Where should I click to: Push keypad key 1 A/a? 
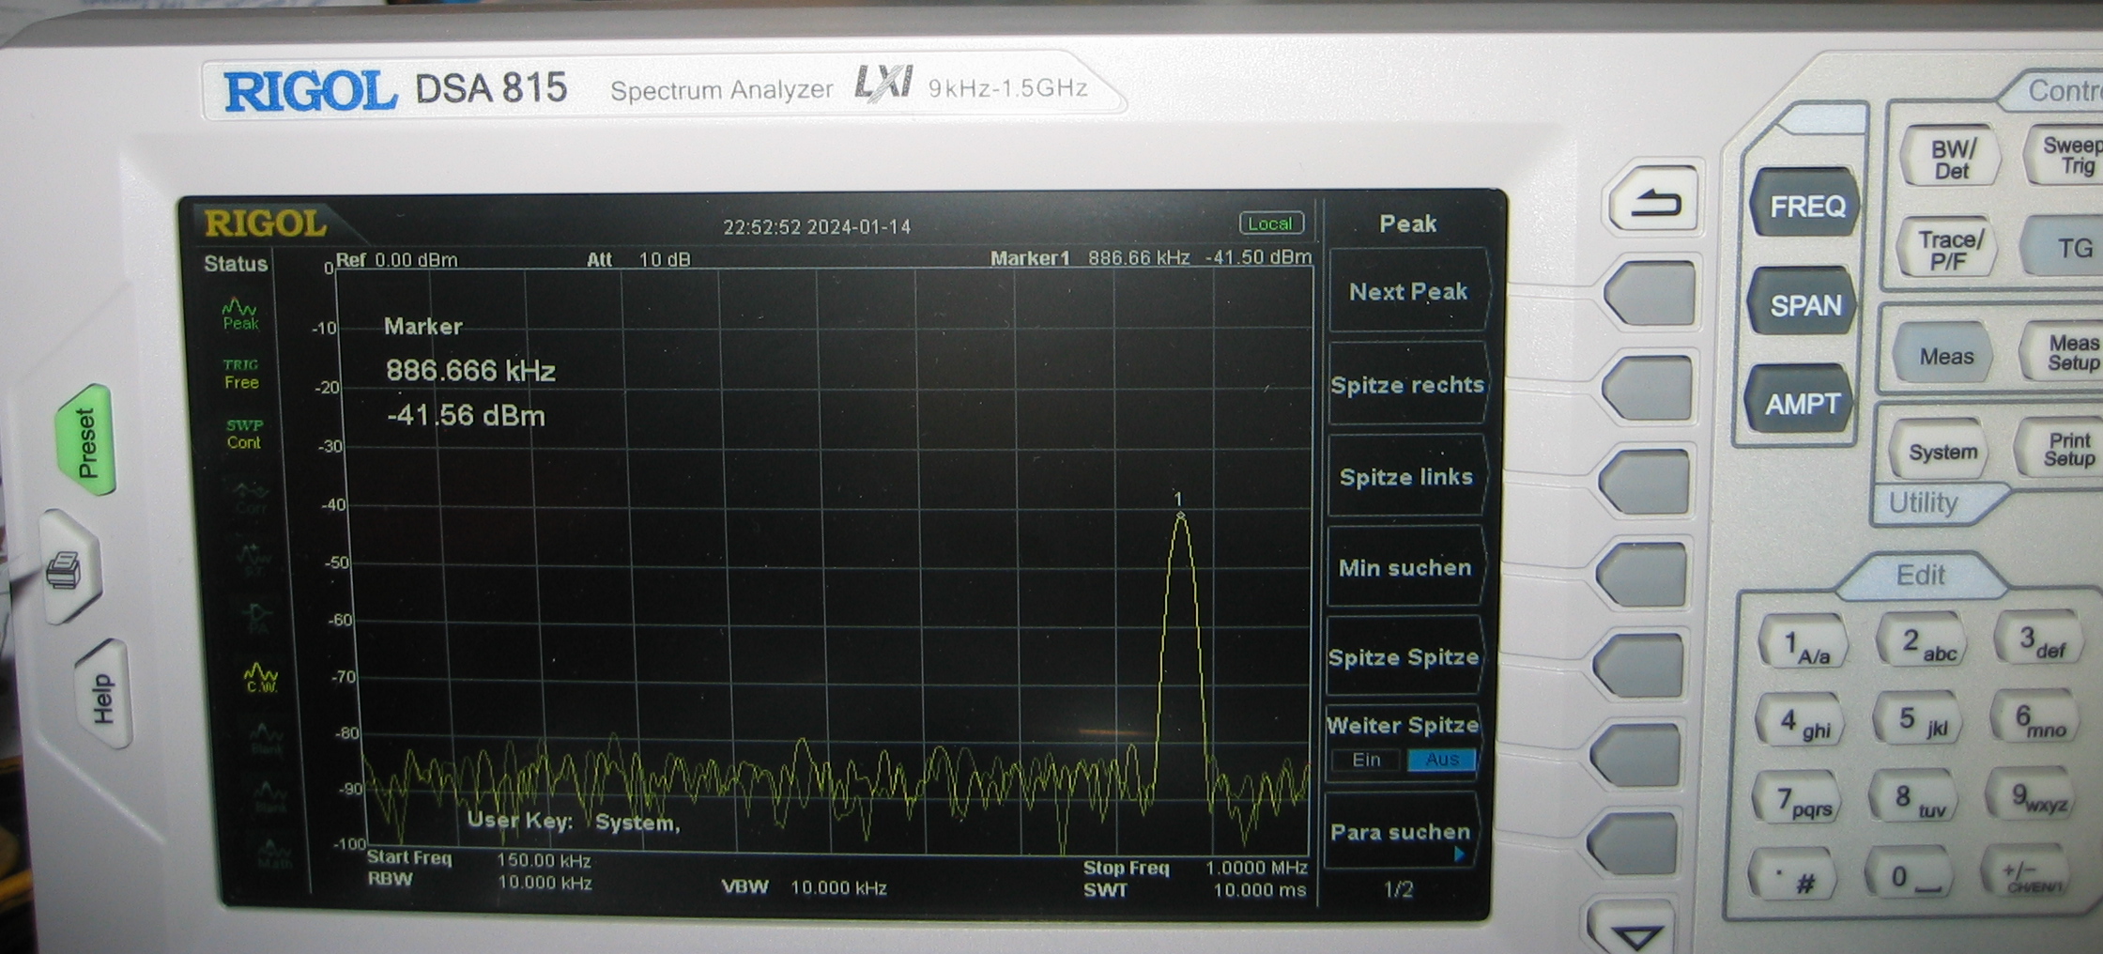pyautogui.click(x=1804, y=645)
